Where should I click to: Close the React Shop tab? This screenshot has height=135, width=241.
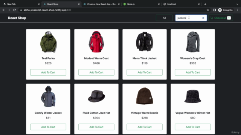[x=79, y=4]
